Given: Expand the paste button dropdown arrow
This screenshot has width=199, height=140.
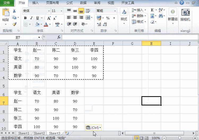Looking at the screenshot, I should click(x=6, y=24).
